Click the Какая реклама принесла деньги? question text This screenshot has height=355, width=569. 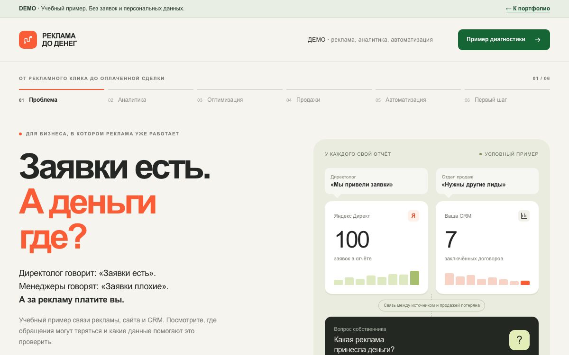click(364, 345)
